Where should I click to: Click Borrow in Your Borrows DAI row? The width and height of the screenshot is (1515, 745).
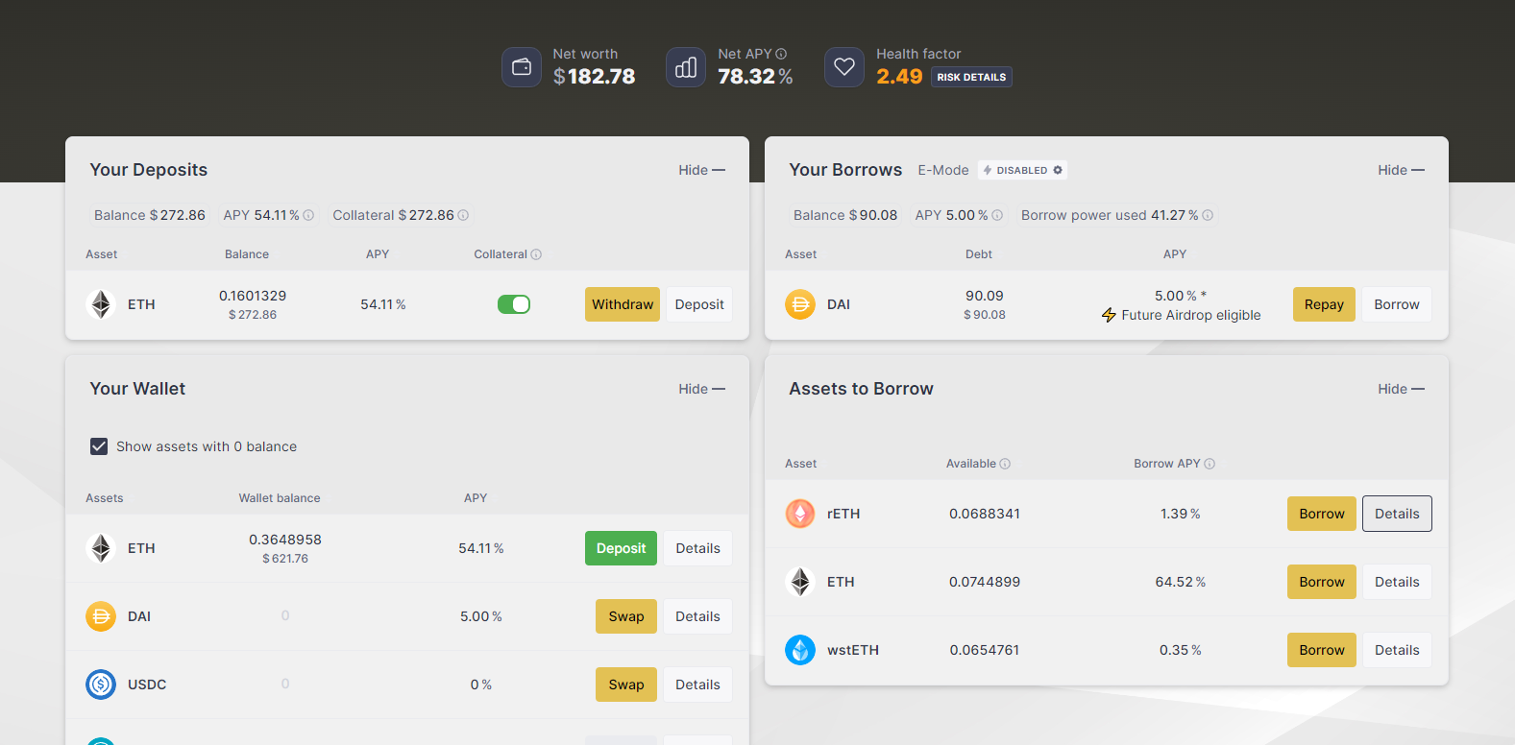(1397, 304)
